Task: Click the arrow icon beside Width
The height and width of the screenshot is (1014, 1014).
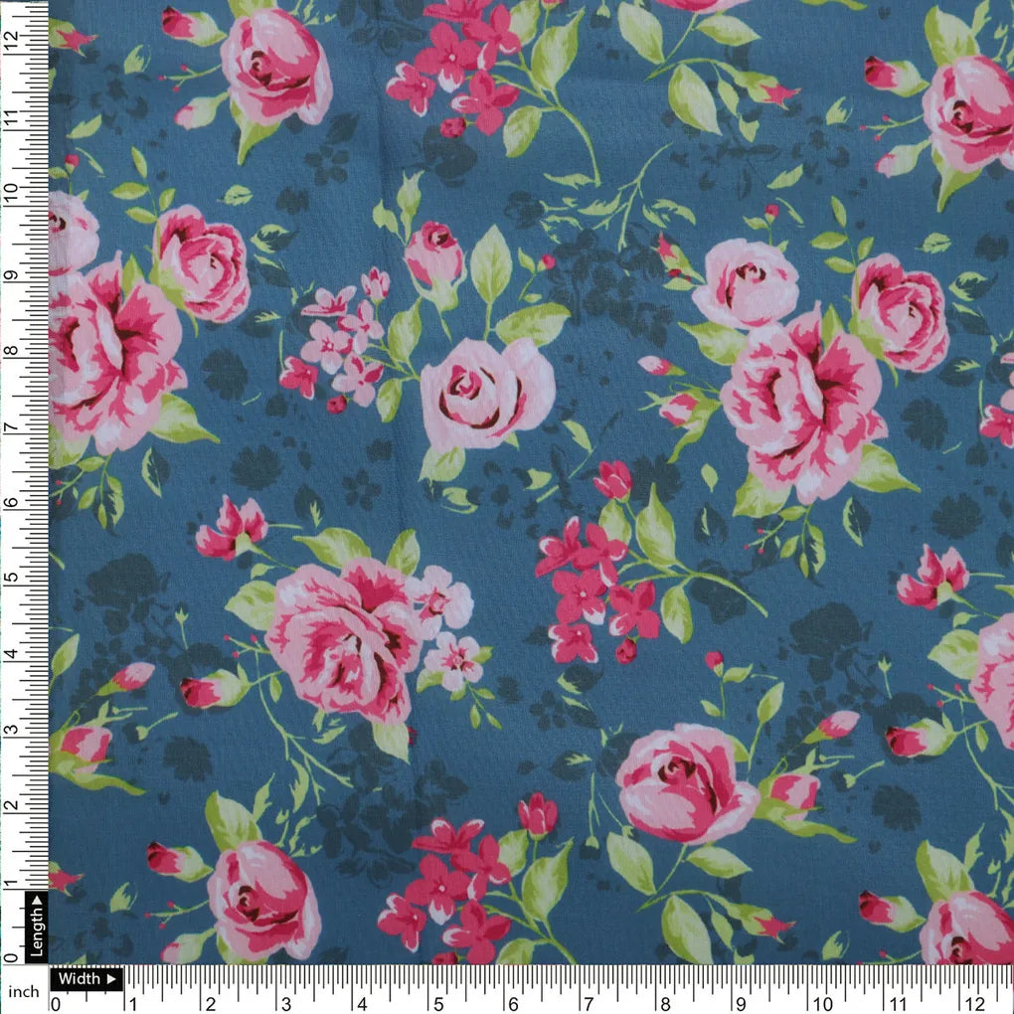Action: pyautogui.click(x=111, y=979)
